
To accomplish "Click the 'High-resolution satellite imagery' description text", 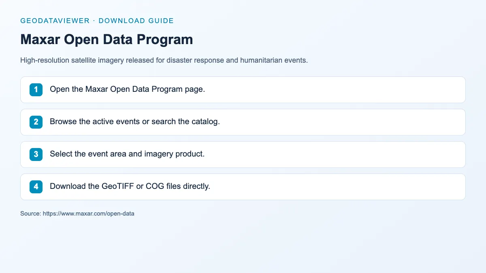I will click(164, 61).
